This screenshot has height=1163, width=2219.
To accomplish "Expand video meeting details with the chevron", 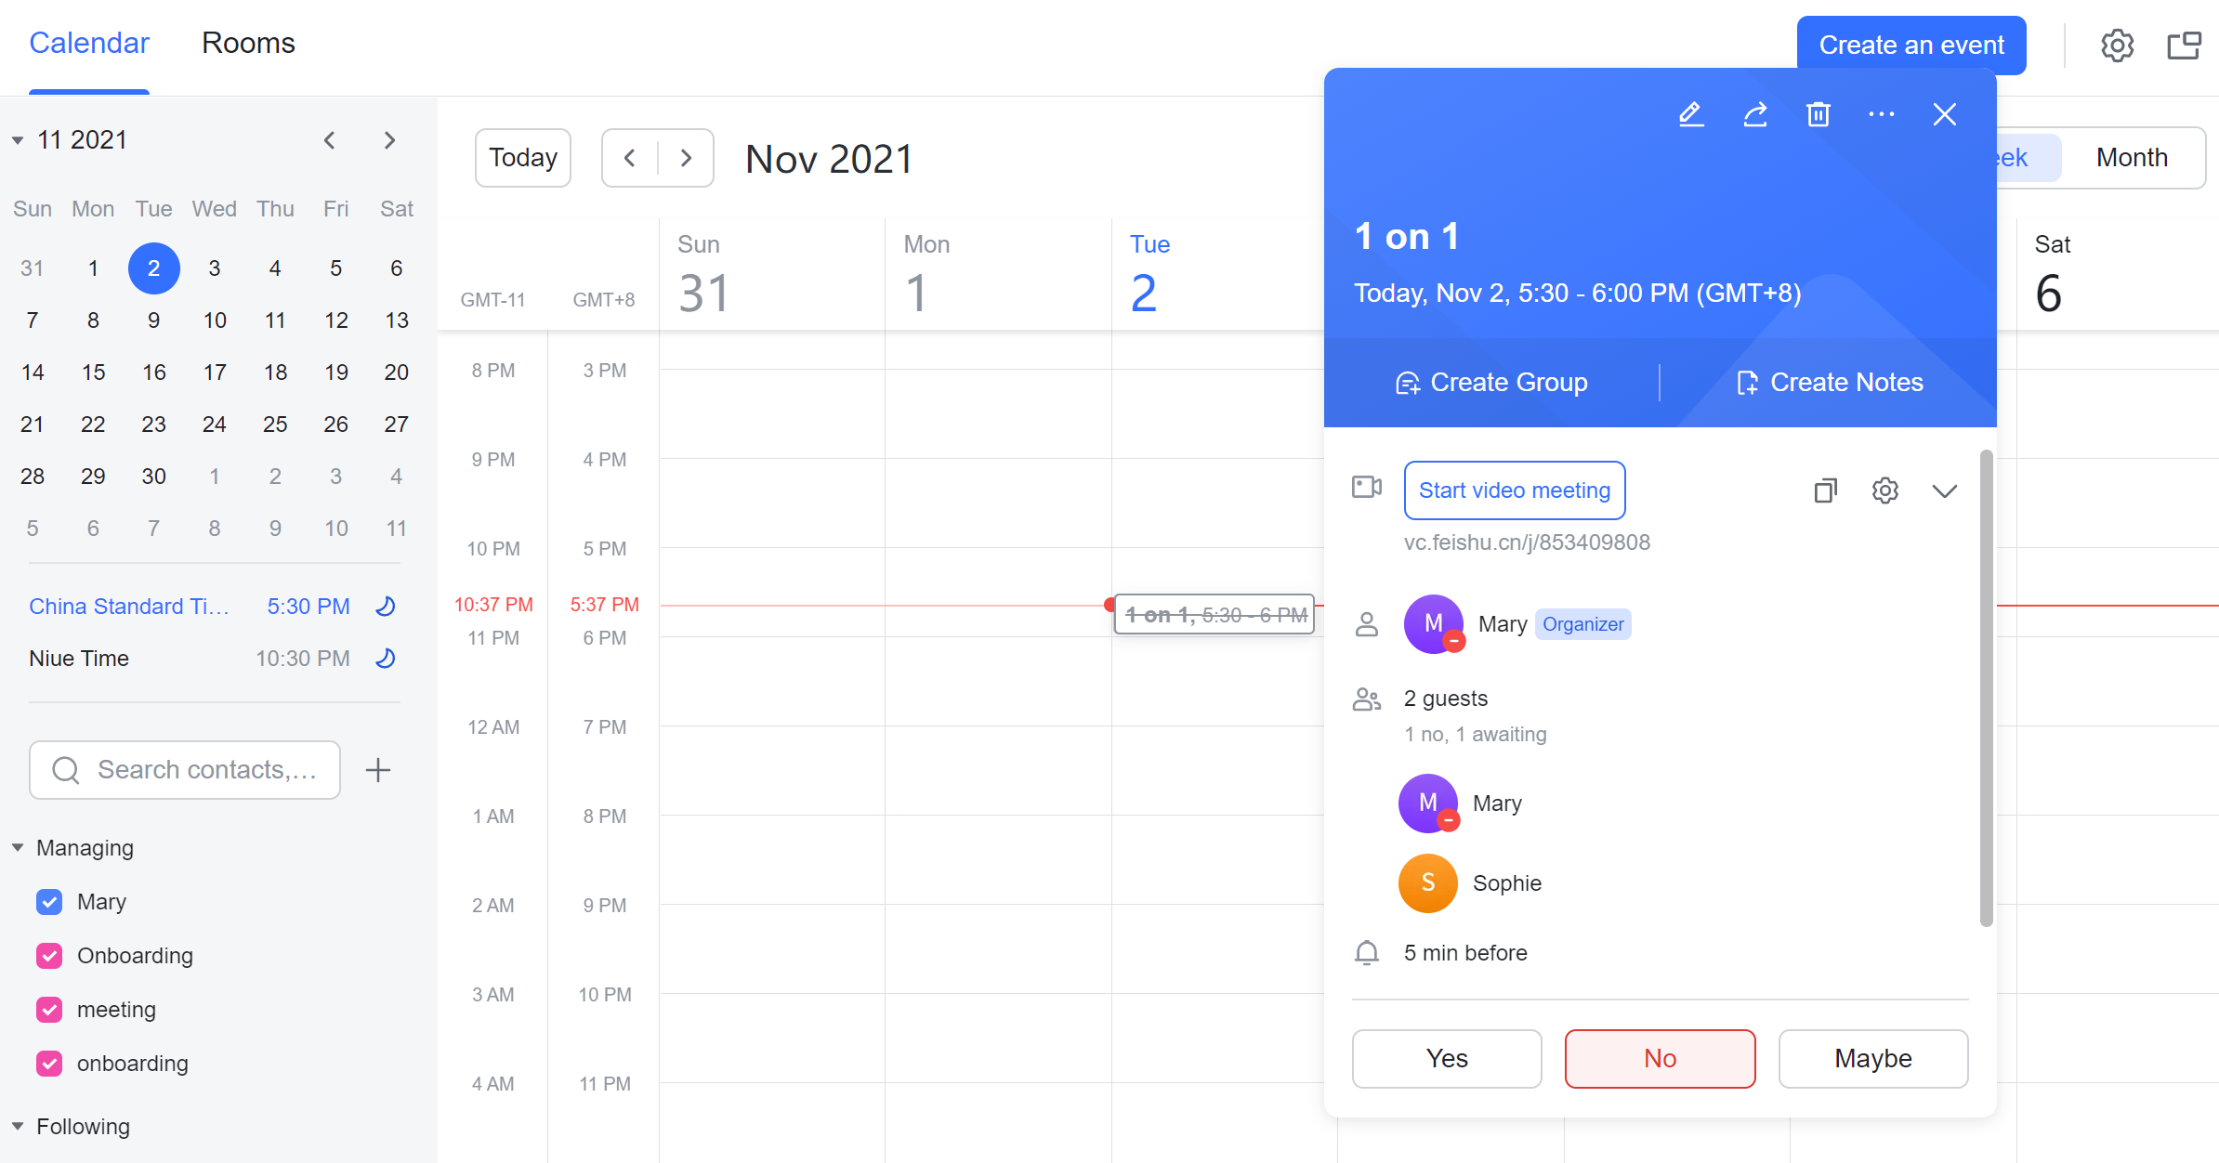I will click(x=1945, y=490).
